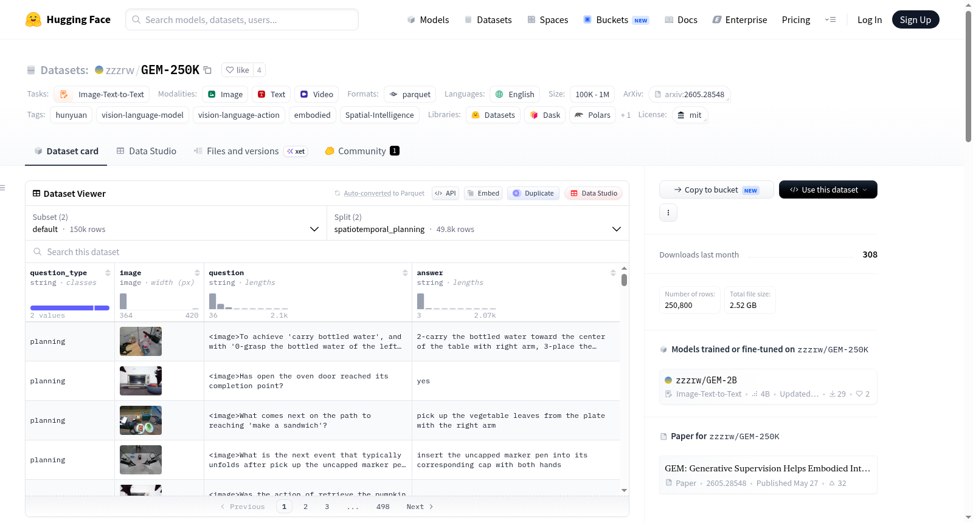Click the Sign Up button
The image size is (973, 523).
[916, 19]
